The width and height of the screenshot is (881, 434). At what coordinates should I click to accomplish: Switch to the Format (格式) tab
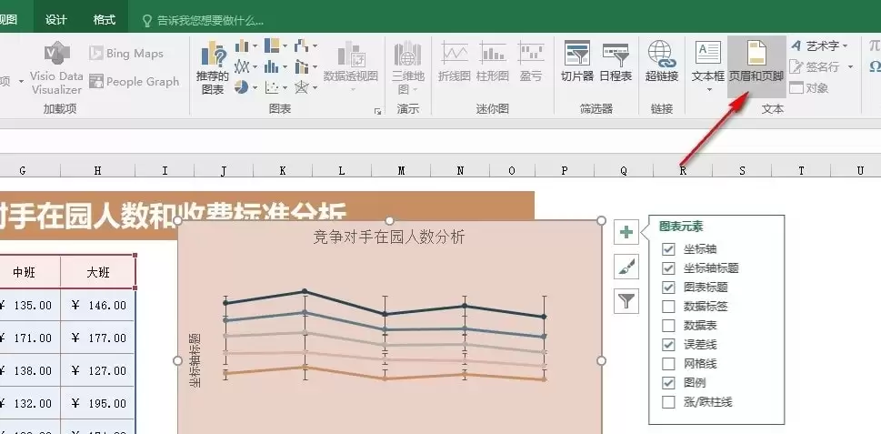104,20
